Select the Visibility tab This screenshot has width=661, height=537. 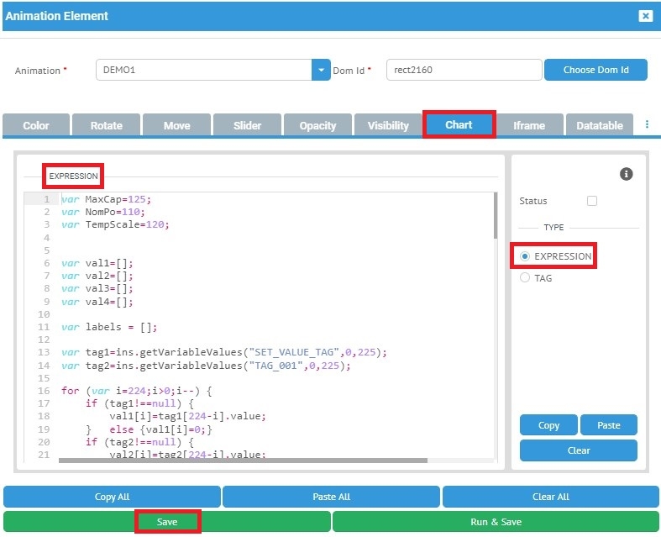(x=388, y=125)
